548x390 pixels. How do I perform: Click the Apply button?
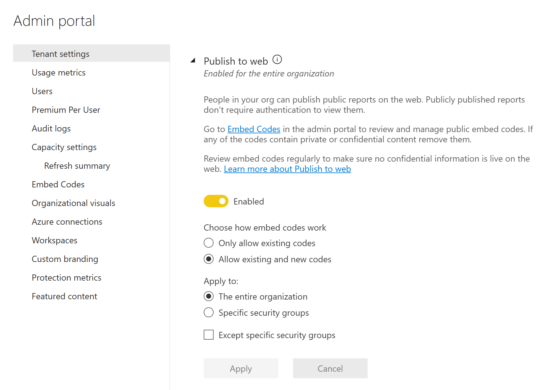[x=241, y=368]
